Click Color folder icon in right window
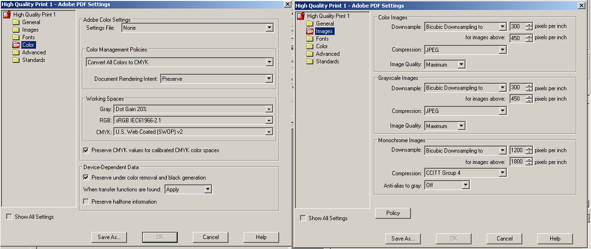The width and height of the screenshot is (591, 249). [x=309, y=46]
